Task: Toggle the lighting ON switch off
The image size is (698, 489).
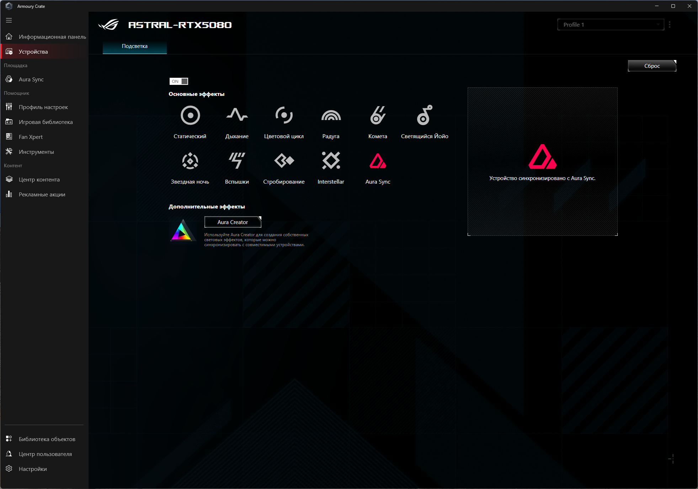Action: click(x=179, y=81)
